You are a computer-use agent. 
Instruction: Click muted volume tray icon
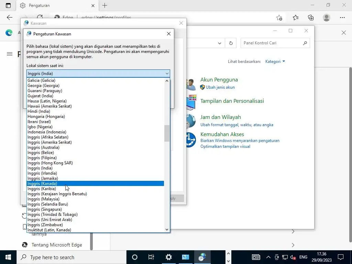pyautogui.click(x=293, y=257)
